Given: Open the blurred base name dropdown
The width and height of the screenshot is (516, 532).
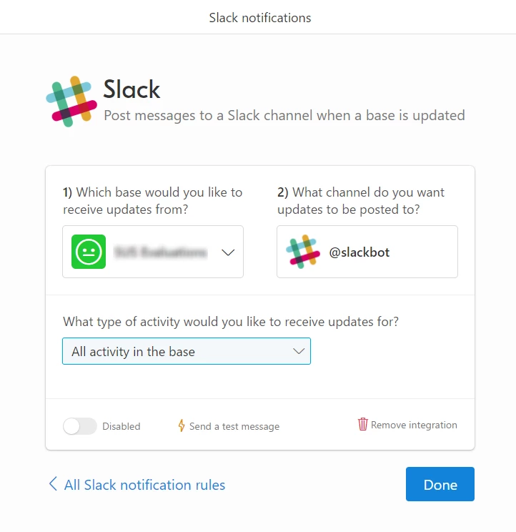Looking at the screenshot, I should (153, 252).
